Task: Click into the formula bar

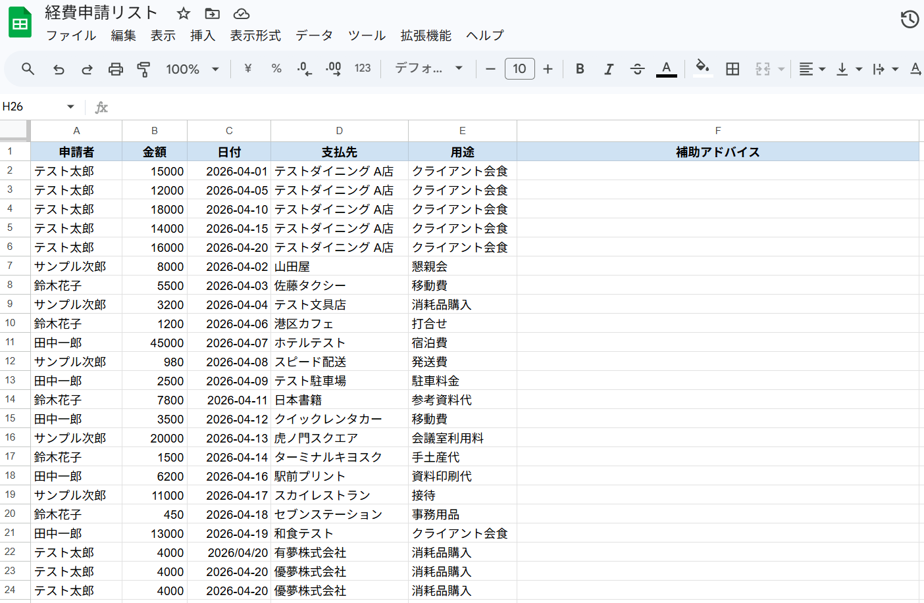Action: 517,107
